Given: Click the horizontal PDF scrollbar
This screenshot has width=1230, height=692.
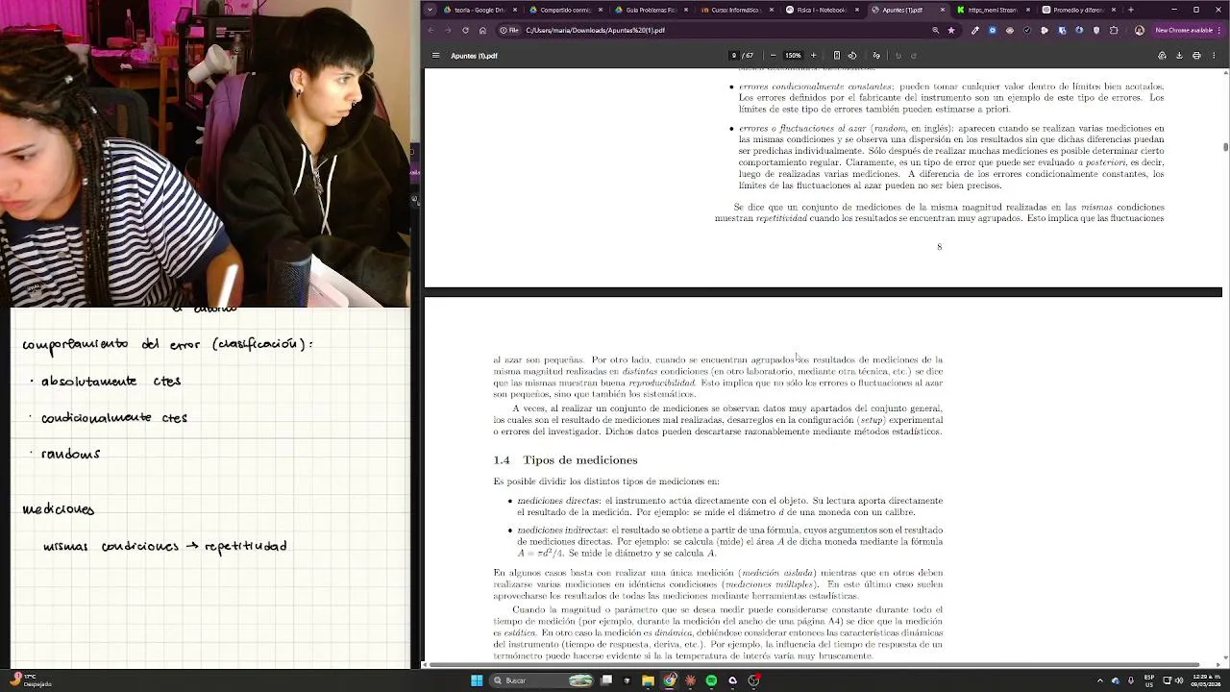Looking at the screenshot, I should [812, 664].
